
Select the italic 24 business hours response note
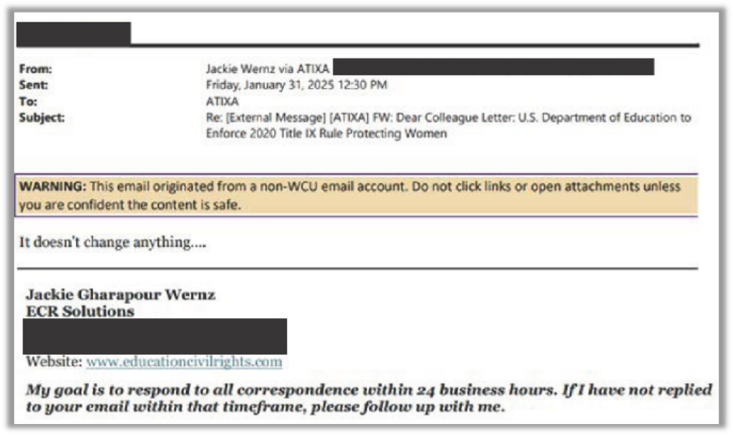pyautogui.click(x=369, y=398)
